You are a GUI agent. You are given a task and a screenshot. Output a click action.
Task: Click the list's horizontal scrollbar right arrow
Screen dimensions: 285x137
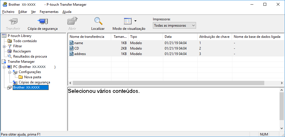point(282,83)
